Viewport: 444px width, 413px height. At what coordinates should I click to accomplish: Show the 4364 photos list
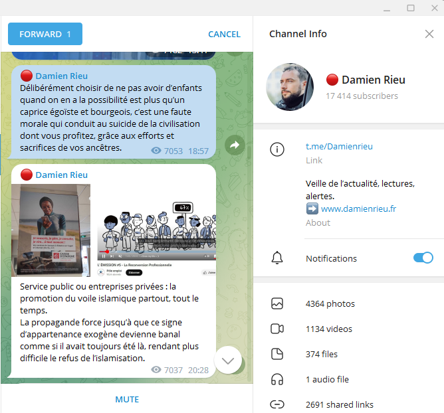[x=330, y=303]
